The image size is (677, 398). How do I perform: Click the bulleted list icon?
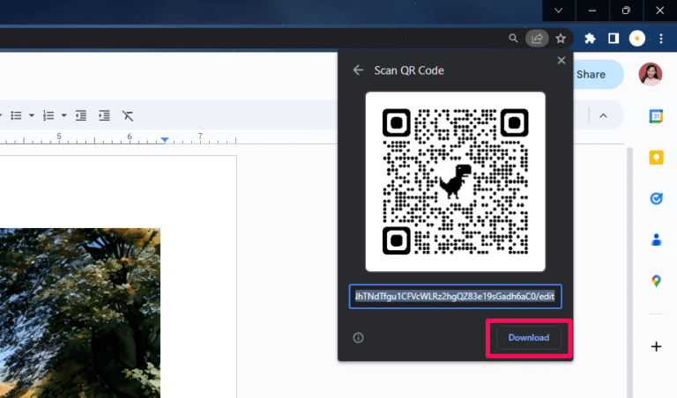click(16, 115)
